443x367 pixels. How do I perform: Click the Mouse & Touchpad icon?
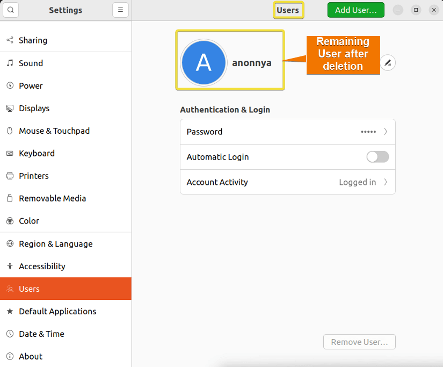10,131
